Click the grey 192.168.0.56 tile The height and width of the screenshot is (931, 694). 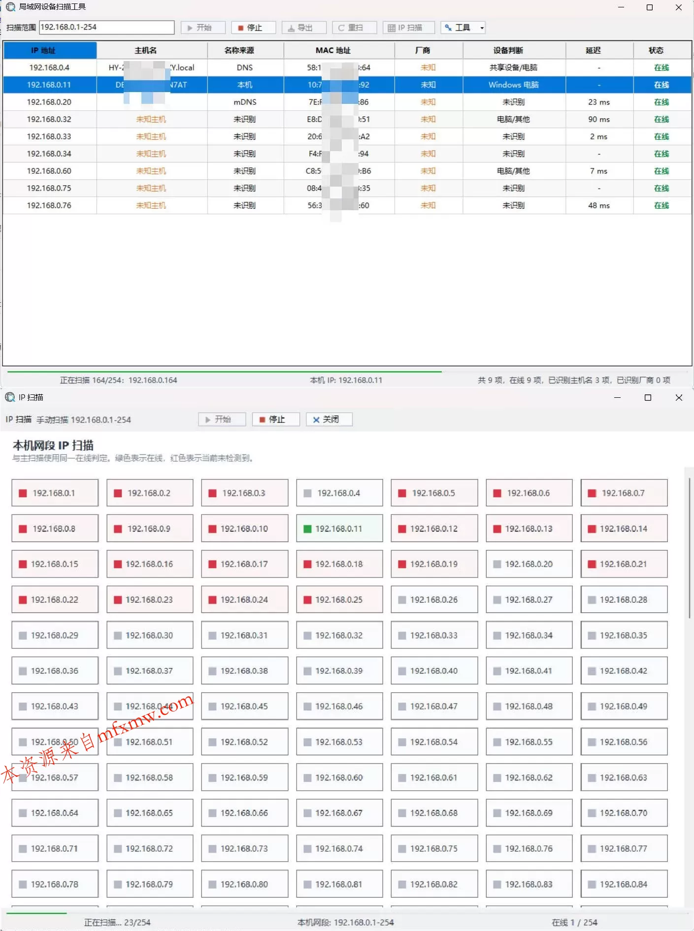tap(624, 742)
